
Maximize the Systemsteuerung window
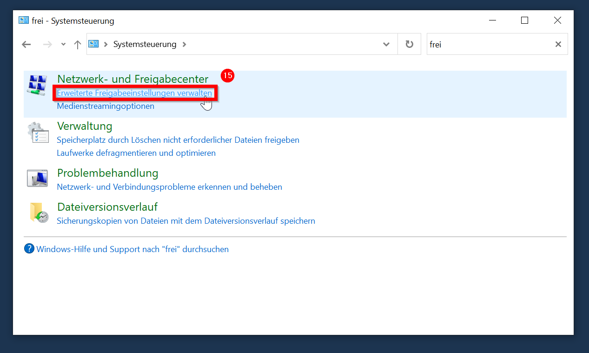(x=524, y=20)
